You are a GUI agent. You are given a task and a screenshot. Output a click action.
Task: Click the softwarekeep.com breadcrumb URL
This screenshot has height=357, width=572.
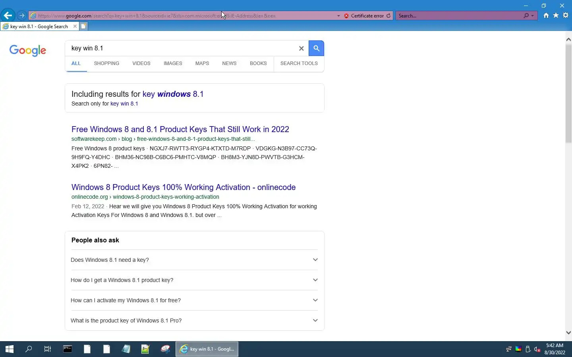point(163,139)
